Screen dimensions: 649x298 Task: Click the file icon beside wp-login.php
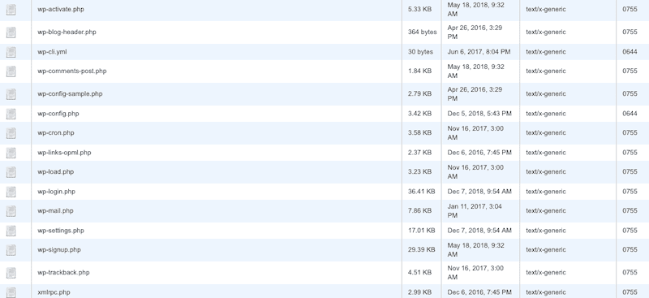pyautogui.click(x=11, y=192)
